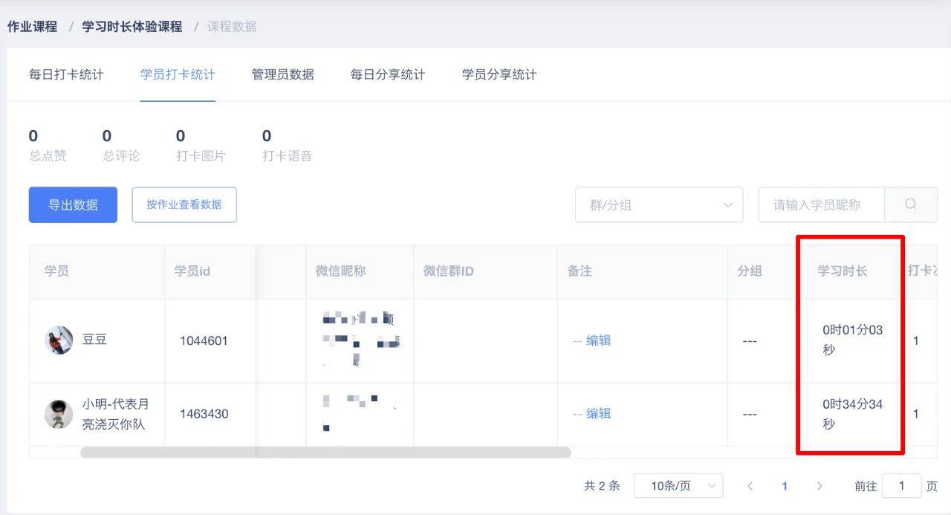Click the search magnifier icon button
The image size is (951, 515).
click(911, 204)
